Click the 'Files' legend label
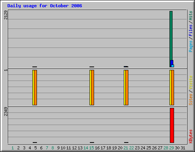 tap(190, 30)
